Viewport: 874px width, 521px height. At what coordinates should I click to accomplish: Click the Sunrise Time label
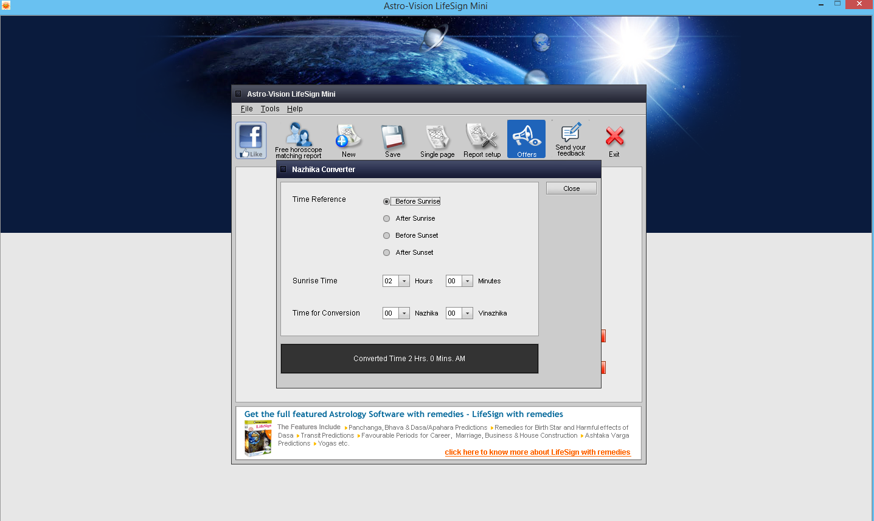[x=315, y=281]
